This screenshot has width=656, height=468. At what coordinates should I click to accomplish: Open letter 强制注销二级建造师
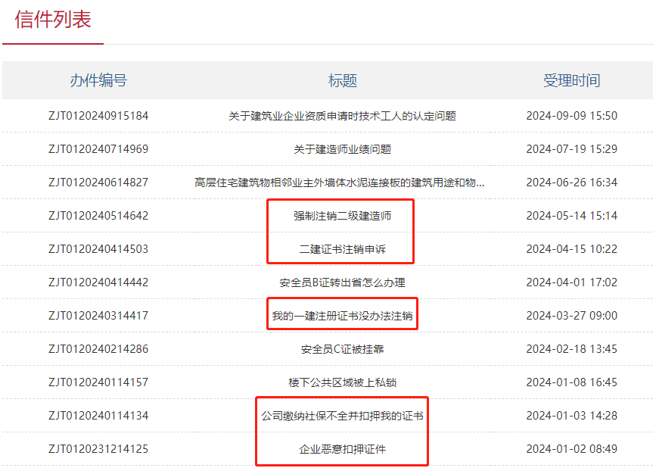(342, 216)
